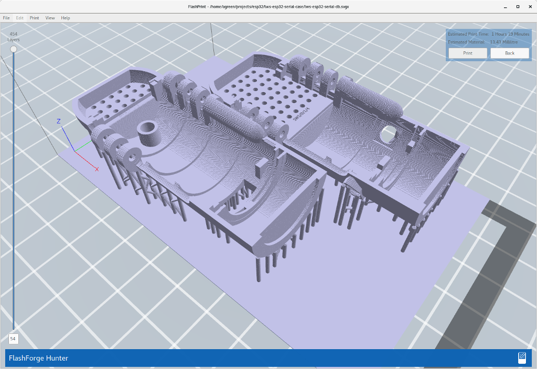Click the layer slider handle at top

(x=14, y=49)
